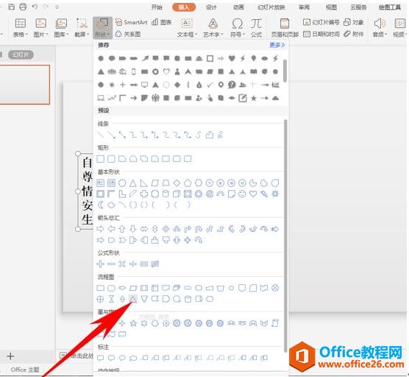The height and width of the screenshot is (377, 409).
Task: Open the 视频 (Video) dropdown
Action: 399,28
